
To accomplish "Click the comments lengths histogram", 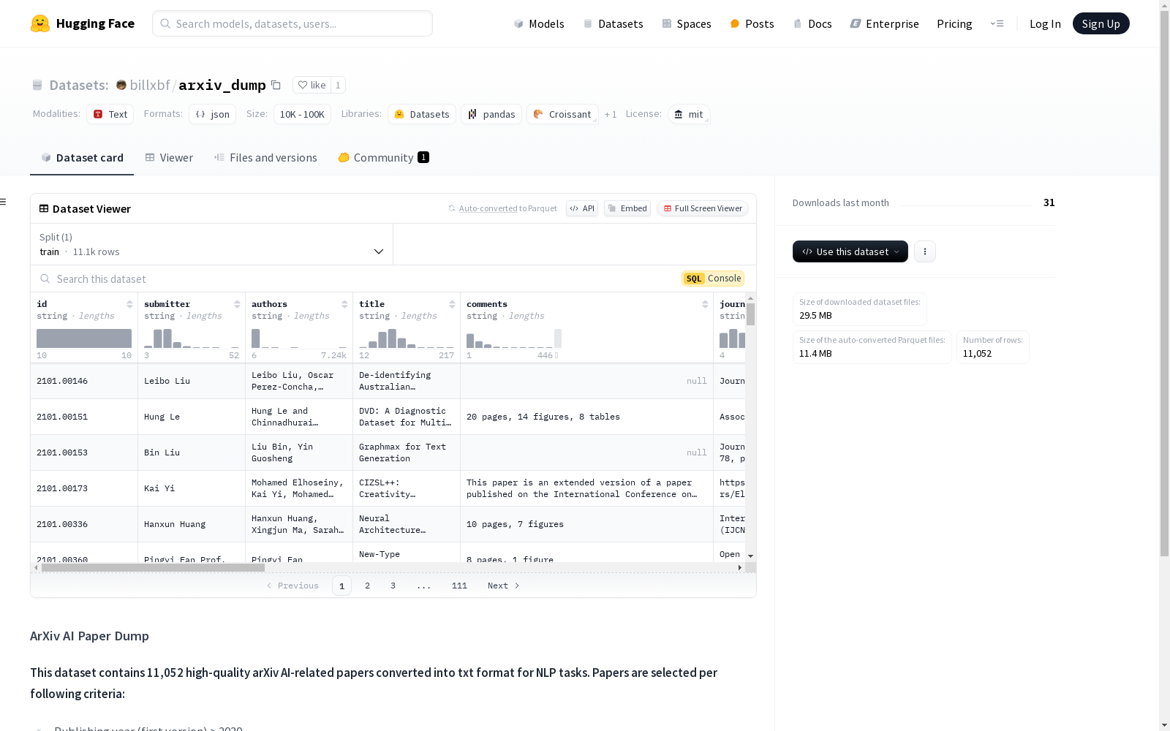I will (514, 338).
